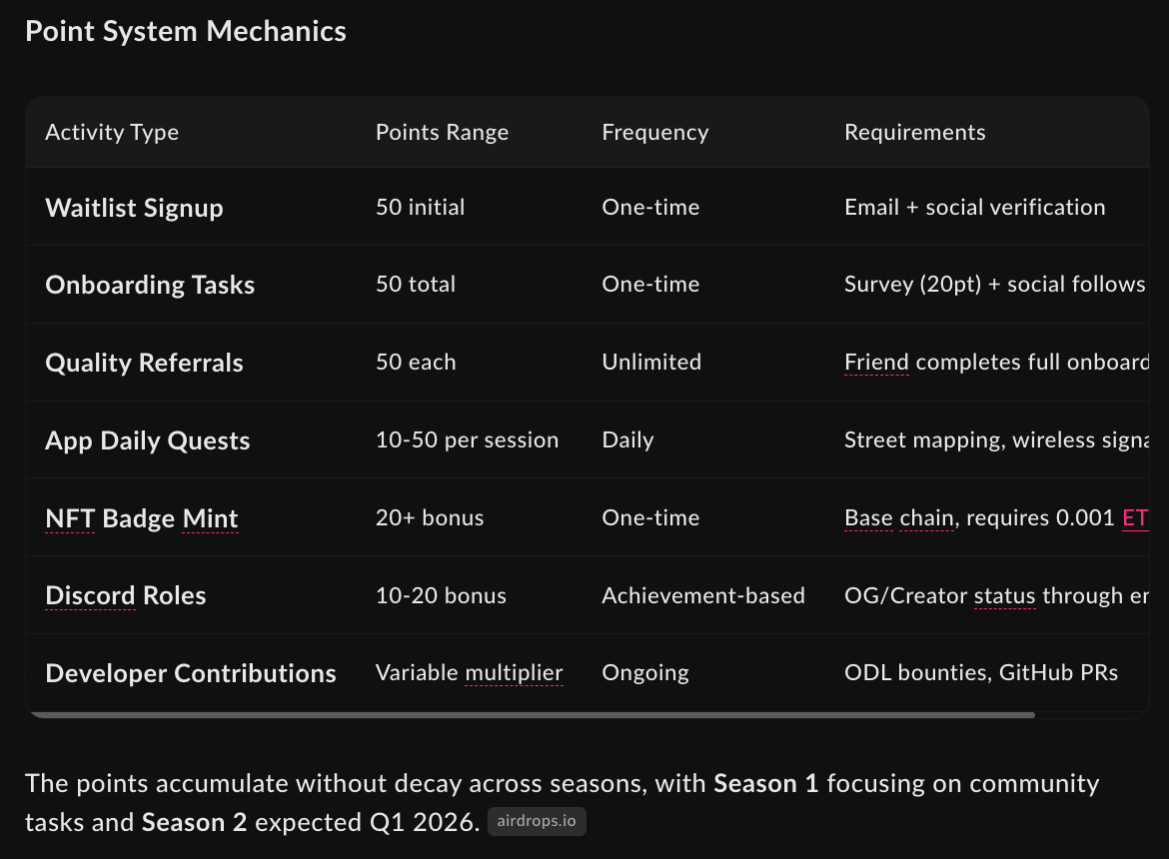Click the Waitlist Signup row label

click(134, 208)
